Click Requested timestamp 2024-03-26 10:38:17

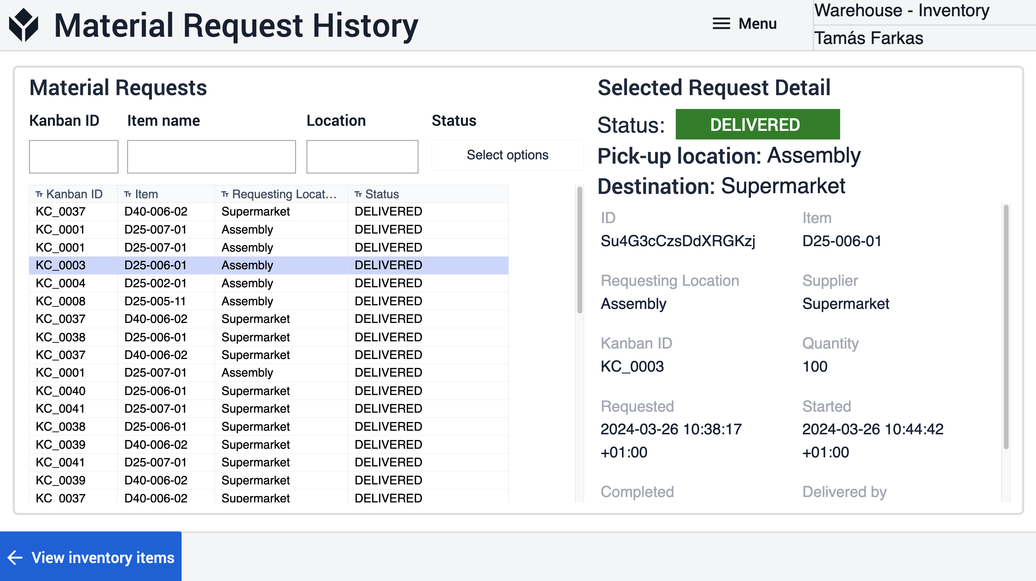671,430
